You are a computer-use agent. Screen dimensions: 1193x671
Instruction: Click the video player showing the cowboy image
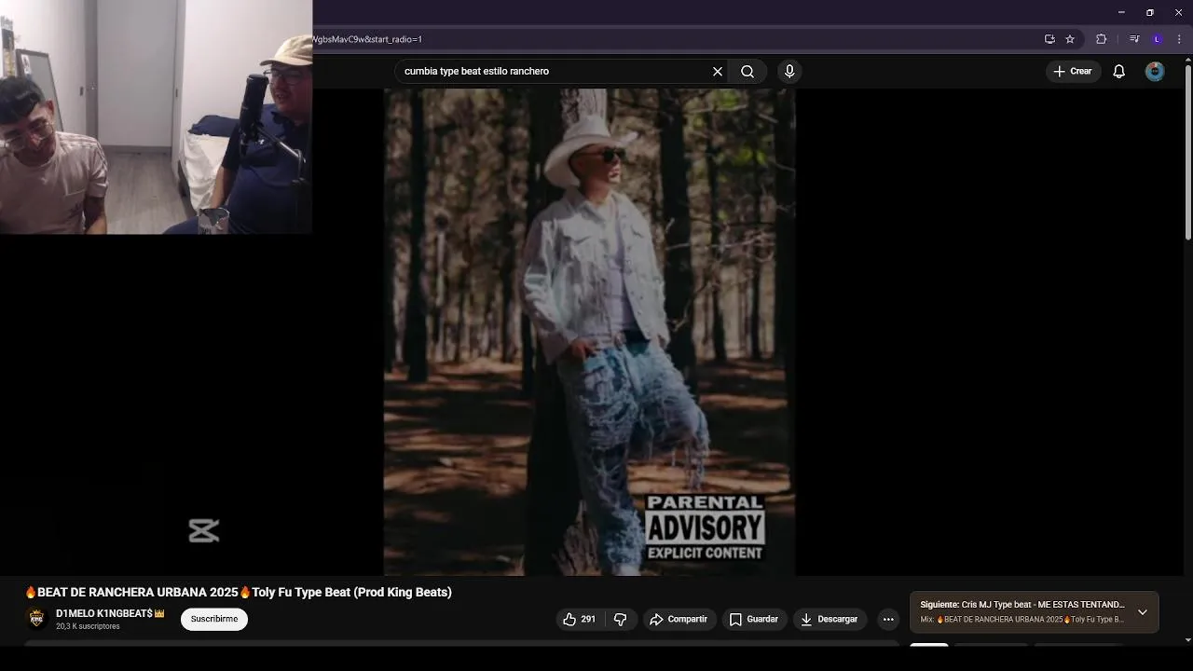[589, 332]
